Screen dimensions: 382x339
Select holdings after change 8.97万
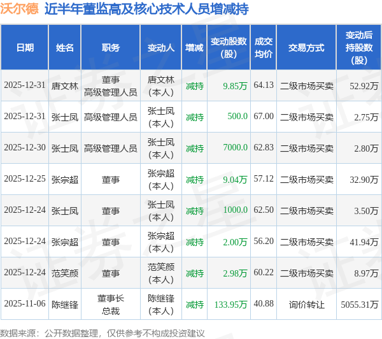tap(366, 273)
